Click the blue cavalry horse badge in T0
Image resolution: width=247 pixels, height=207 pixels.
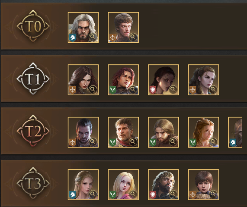(x=73, y=38)
